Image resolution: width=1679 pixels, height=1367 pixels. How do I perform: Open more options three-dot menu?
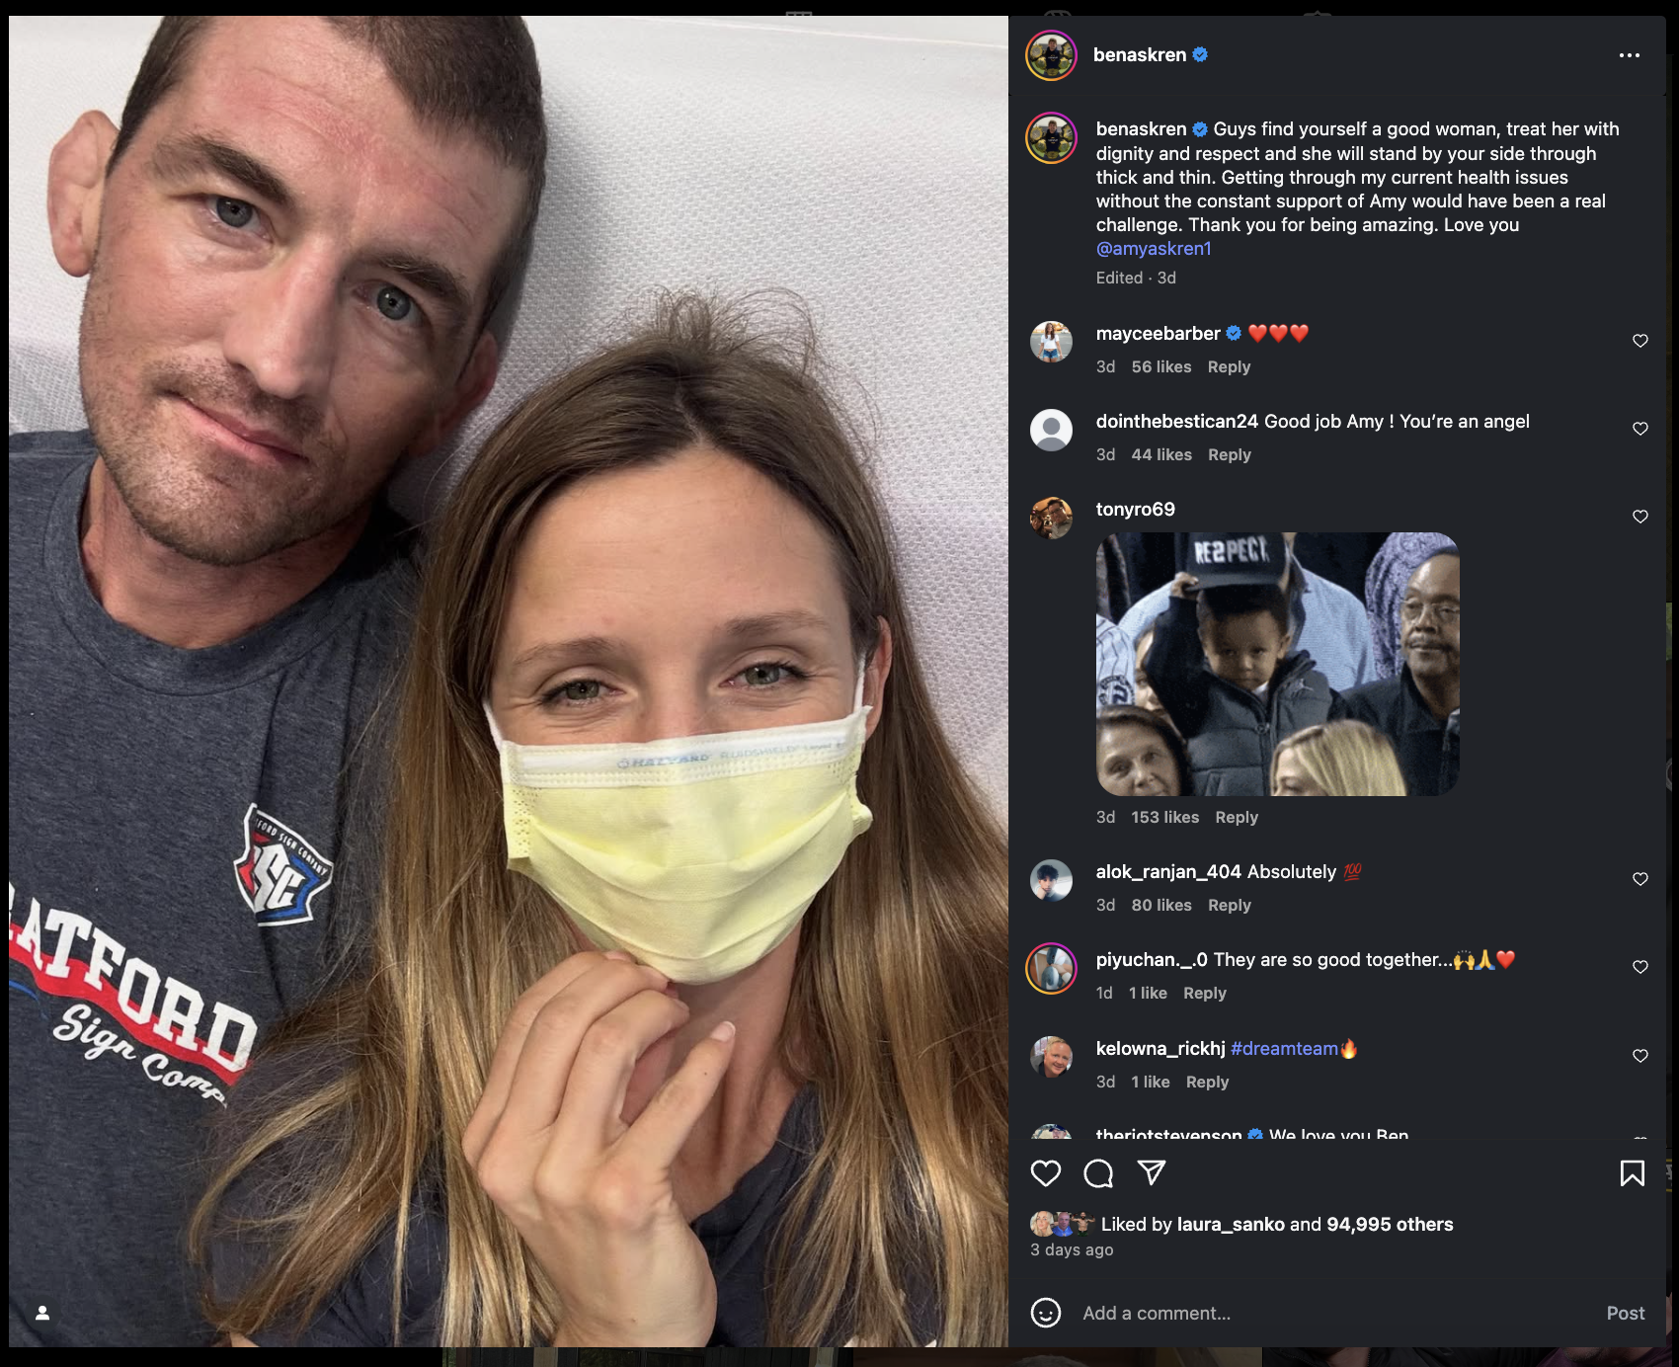point(1630,55)
